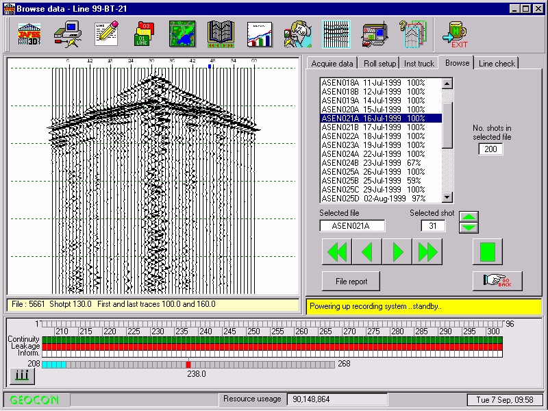The height and width of the screenshot is (411, 548).
Task: Click the EXIT beer mug icon
Action: coord(455,34)
